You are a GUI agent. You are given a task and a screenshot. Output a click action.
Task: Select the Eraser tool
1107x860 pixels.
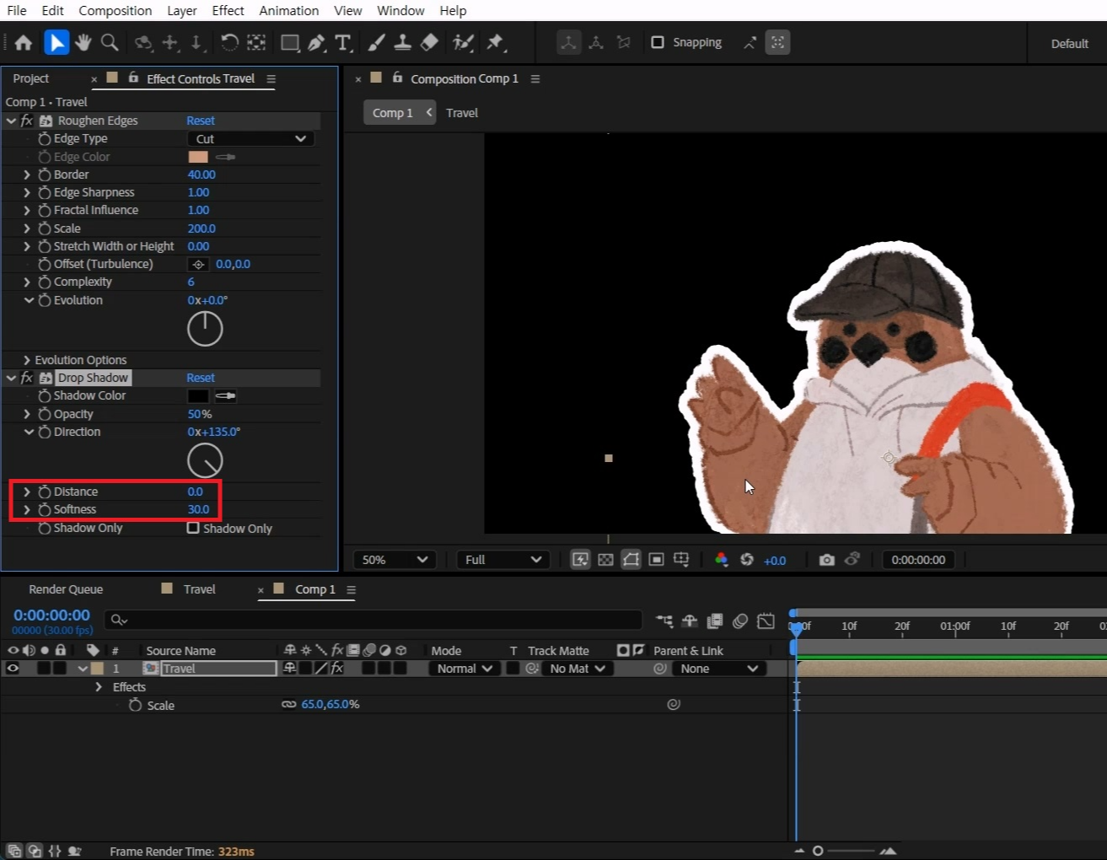click(x=429, y=42)
